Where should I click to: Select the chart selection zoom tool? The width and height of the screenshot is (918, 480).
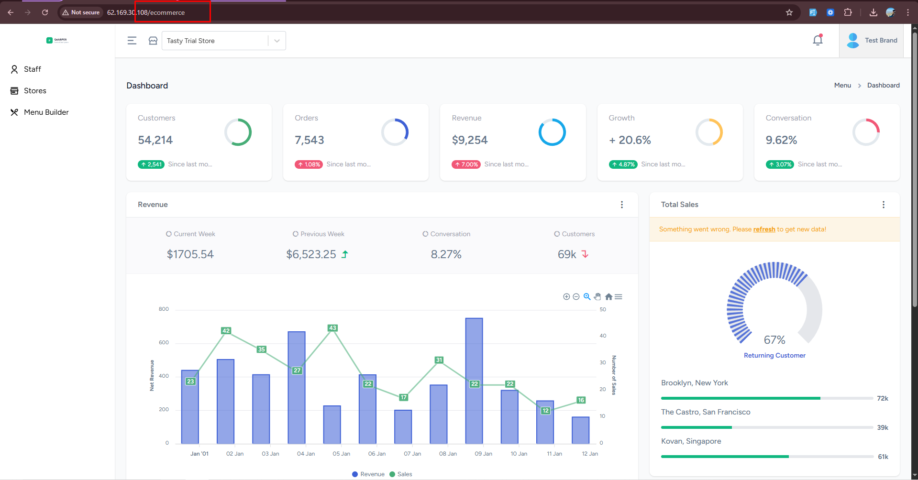click(587, 297)
